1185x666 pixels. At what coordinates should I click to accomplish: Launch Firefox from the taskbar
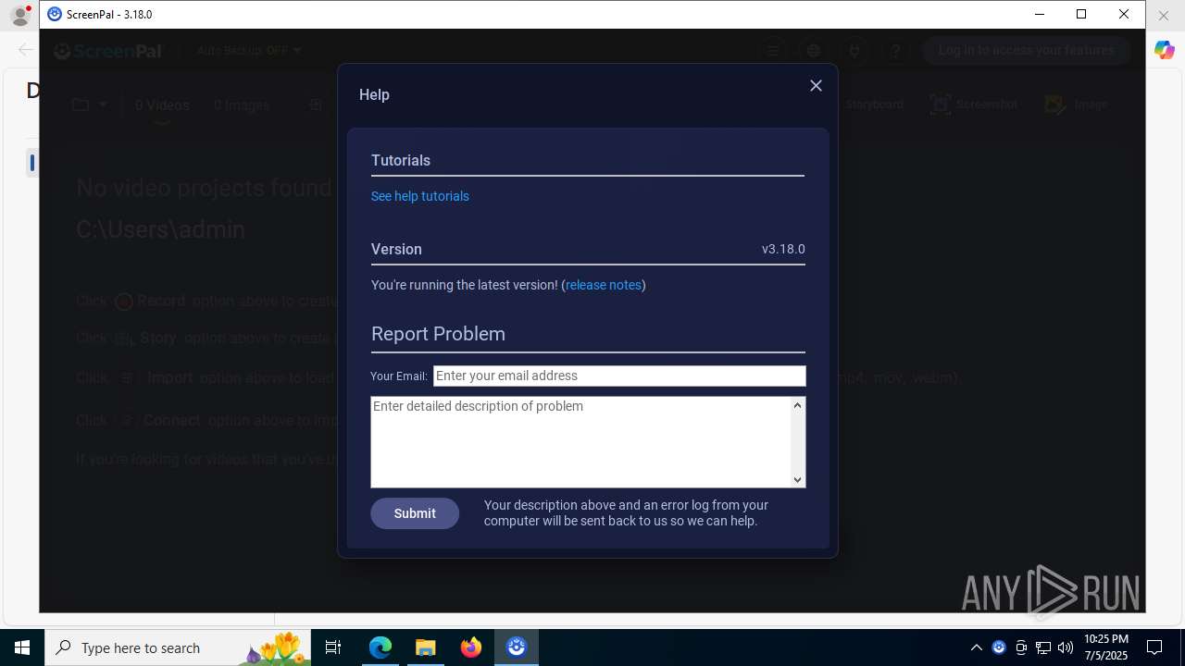point(471,647)
